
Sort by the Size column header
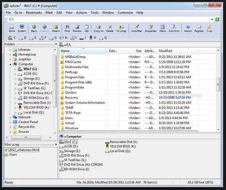[131, 51]
